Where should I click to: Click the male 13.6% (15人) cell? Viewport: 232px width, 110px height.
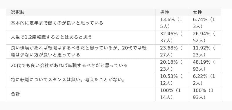172,23
